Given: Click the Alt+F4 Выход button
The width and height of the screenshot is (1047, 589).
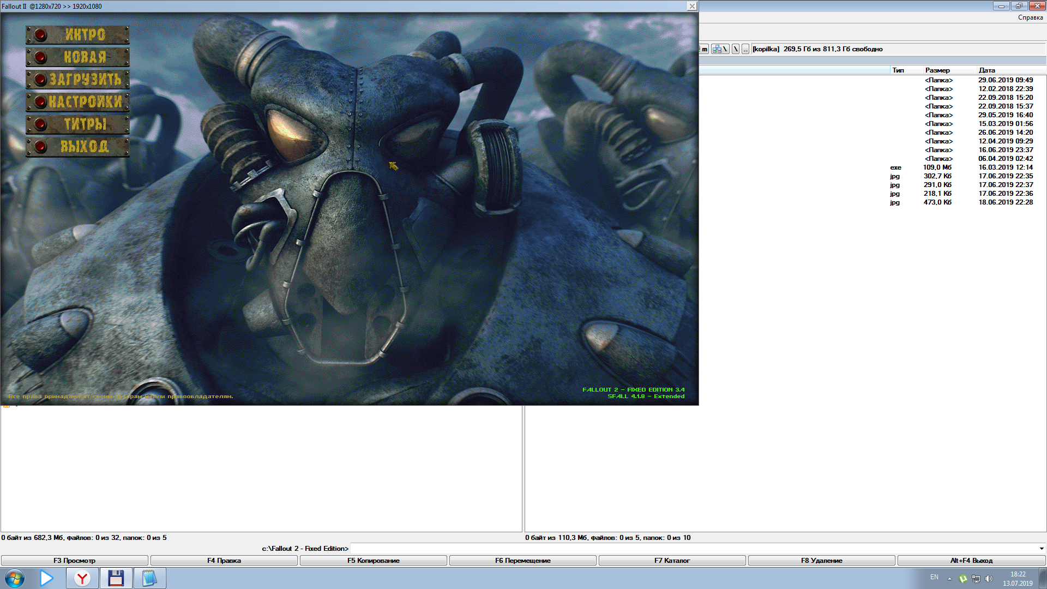Looking at the screenshot, I should (972, 561).
